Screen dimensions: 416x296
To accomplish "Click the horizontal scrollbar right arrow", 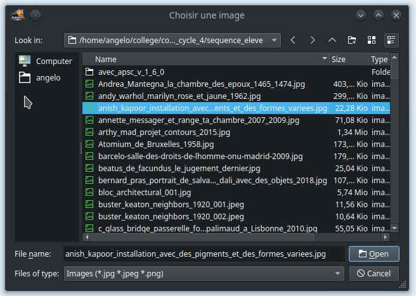I will (x=386, y=237).
